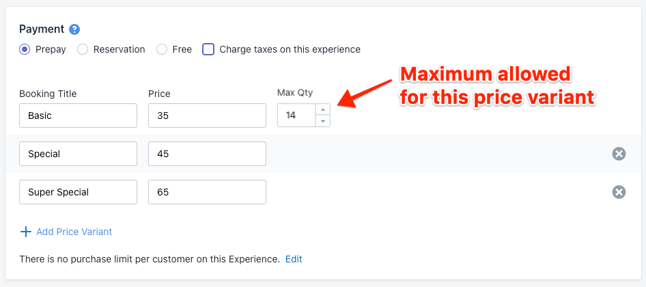Open the Payment help question-mark icon
Viewport: 646px width, 287px height.
click(x=74, y=29)
